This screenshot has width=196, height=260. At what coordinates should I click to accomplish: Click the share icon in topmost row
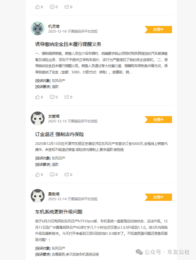pos(66,7)
